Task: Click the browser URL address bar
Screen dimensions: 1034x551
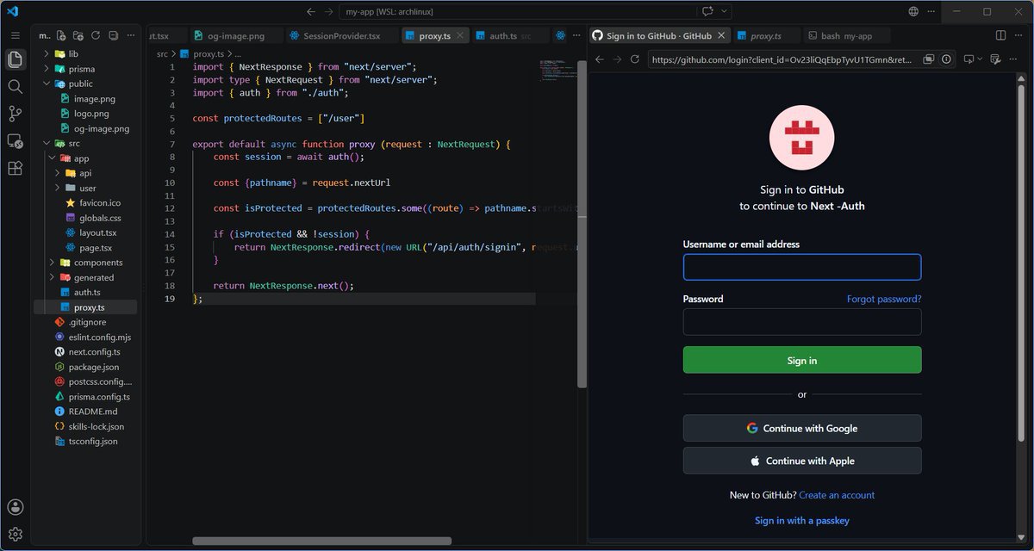Action: point(782,59)
